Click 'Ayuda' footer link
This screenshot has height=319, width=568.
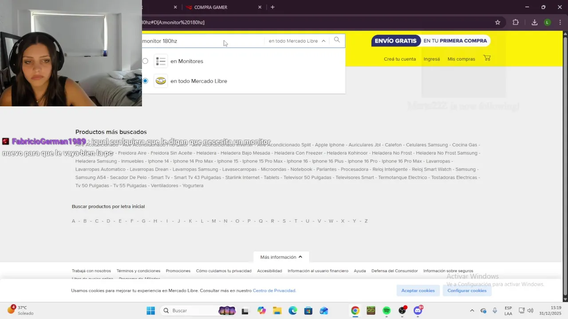(360, 271)
